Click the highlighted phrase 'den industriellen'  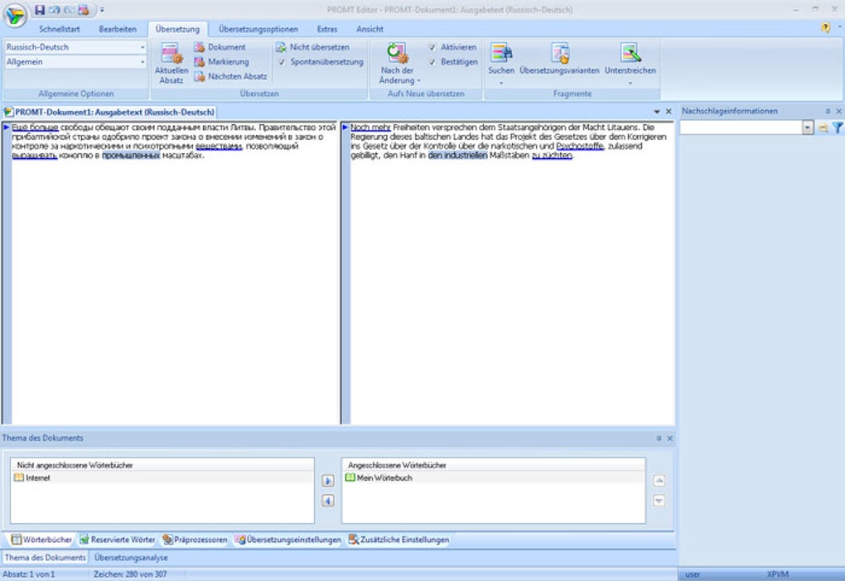tap(457, 155)
